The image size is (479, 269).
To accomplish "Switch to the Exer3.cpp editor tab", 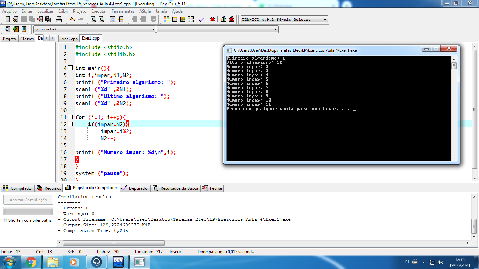I will [x=69, y=39].
